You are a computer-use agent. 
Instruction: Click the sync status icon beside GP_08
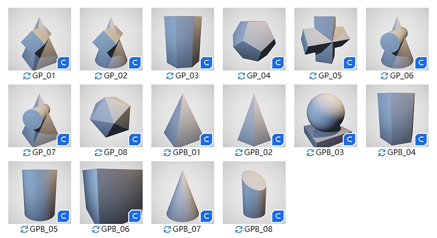(x=98, y=152)
